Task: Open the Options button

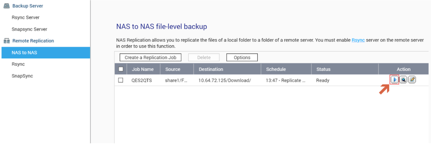Action: pyautogui.click(x=242, y=58)
